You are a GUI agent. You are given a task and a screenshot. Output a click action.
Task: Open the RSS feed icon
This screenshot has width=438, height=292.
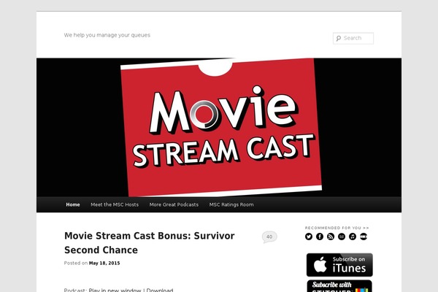(331, 237)
